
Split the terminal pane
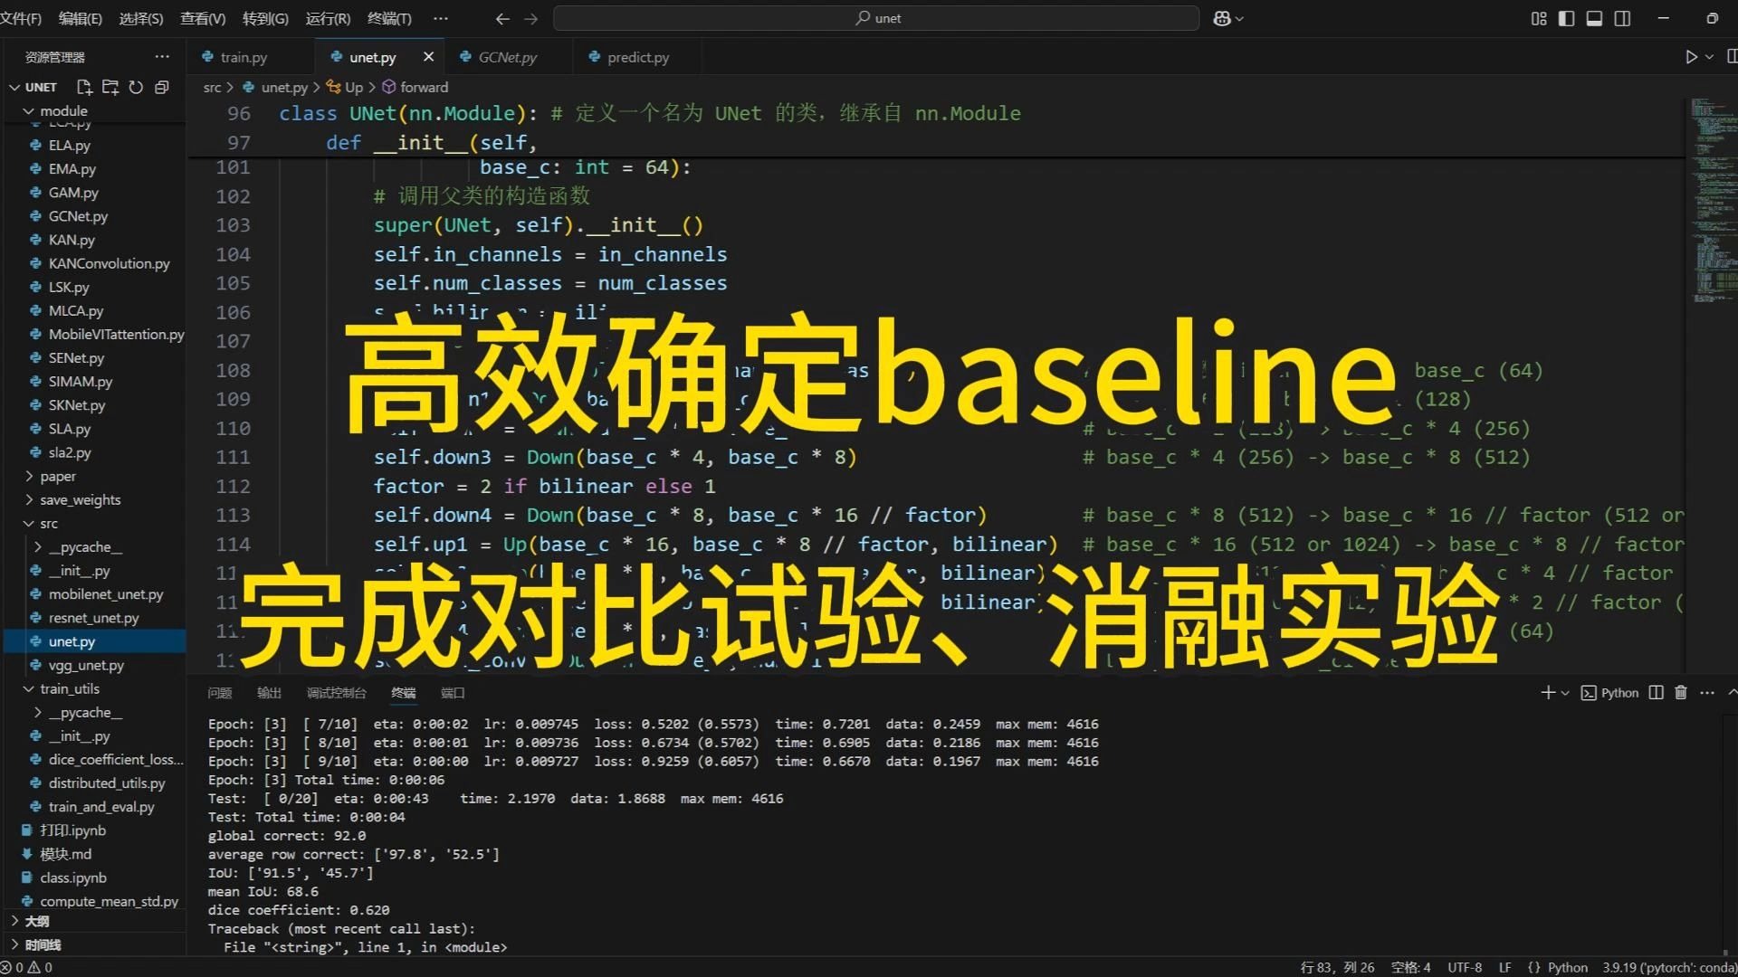point(1656,692)
